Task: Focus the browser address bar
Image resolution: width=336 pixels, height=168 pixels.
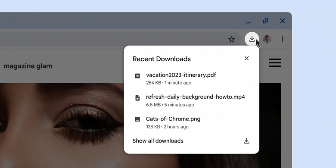Action: [112, 39]
